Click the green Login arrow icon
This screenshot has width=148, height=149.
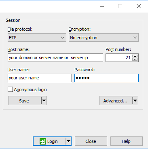click(42, 141)
